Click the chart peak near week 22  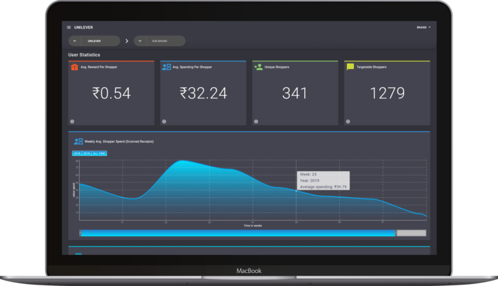click(x=182, y=160)
